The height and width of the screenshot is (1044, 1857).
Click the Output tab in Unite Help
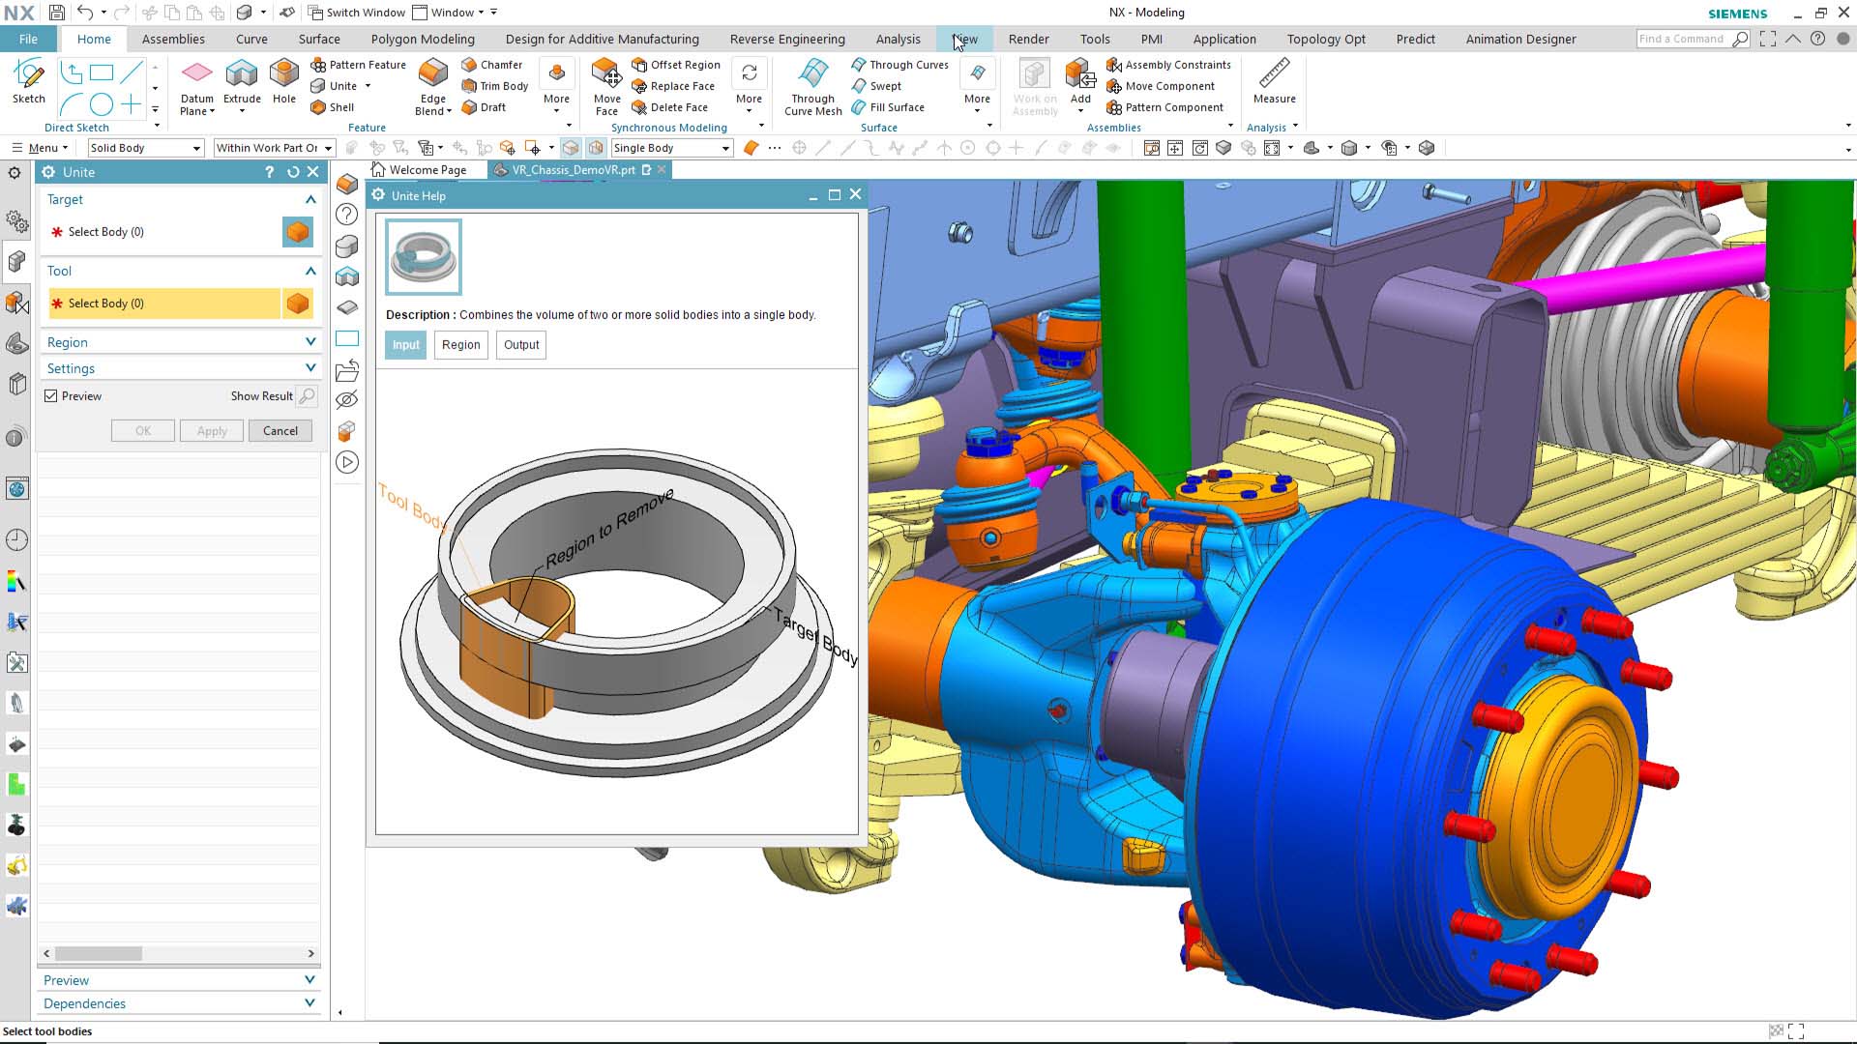click(x=520, y=344)
